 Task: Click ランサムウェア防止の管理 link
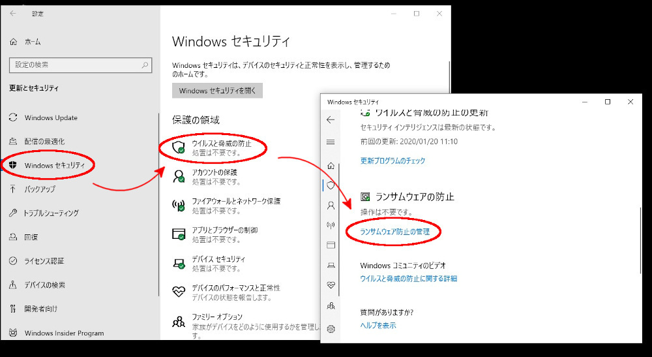click(x=394, y=232)
